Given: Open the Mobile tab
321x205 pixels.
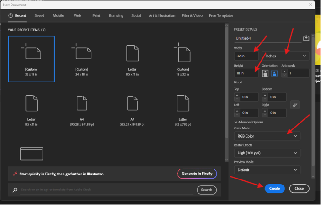Looking at the screenshot, I should click(59, 15).
